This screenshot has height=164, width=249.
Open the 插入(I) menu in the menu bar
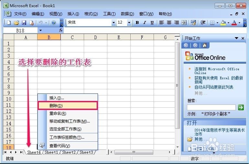click(73, 14)
